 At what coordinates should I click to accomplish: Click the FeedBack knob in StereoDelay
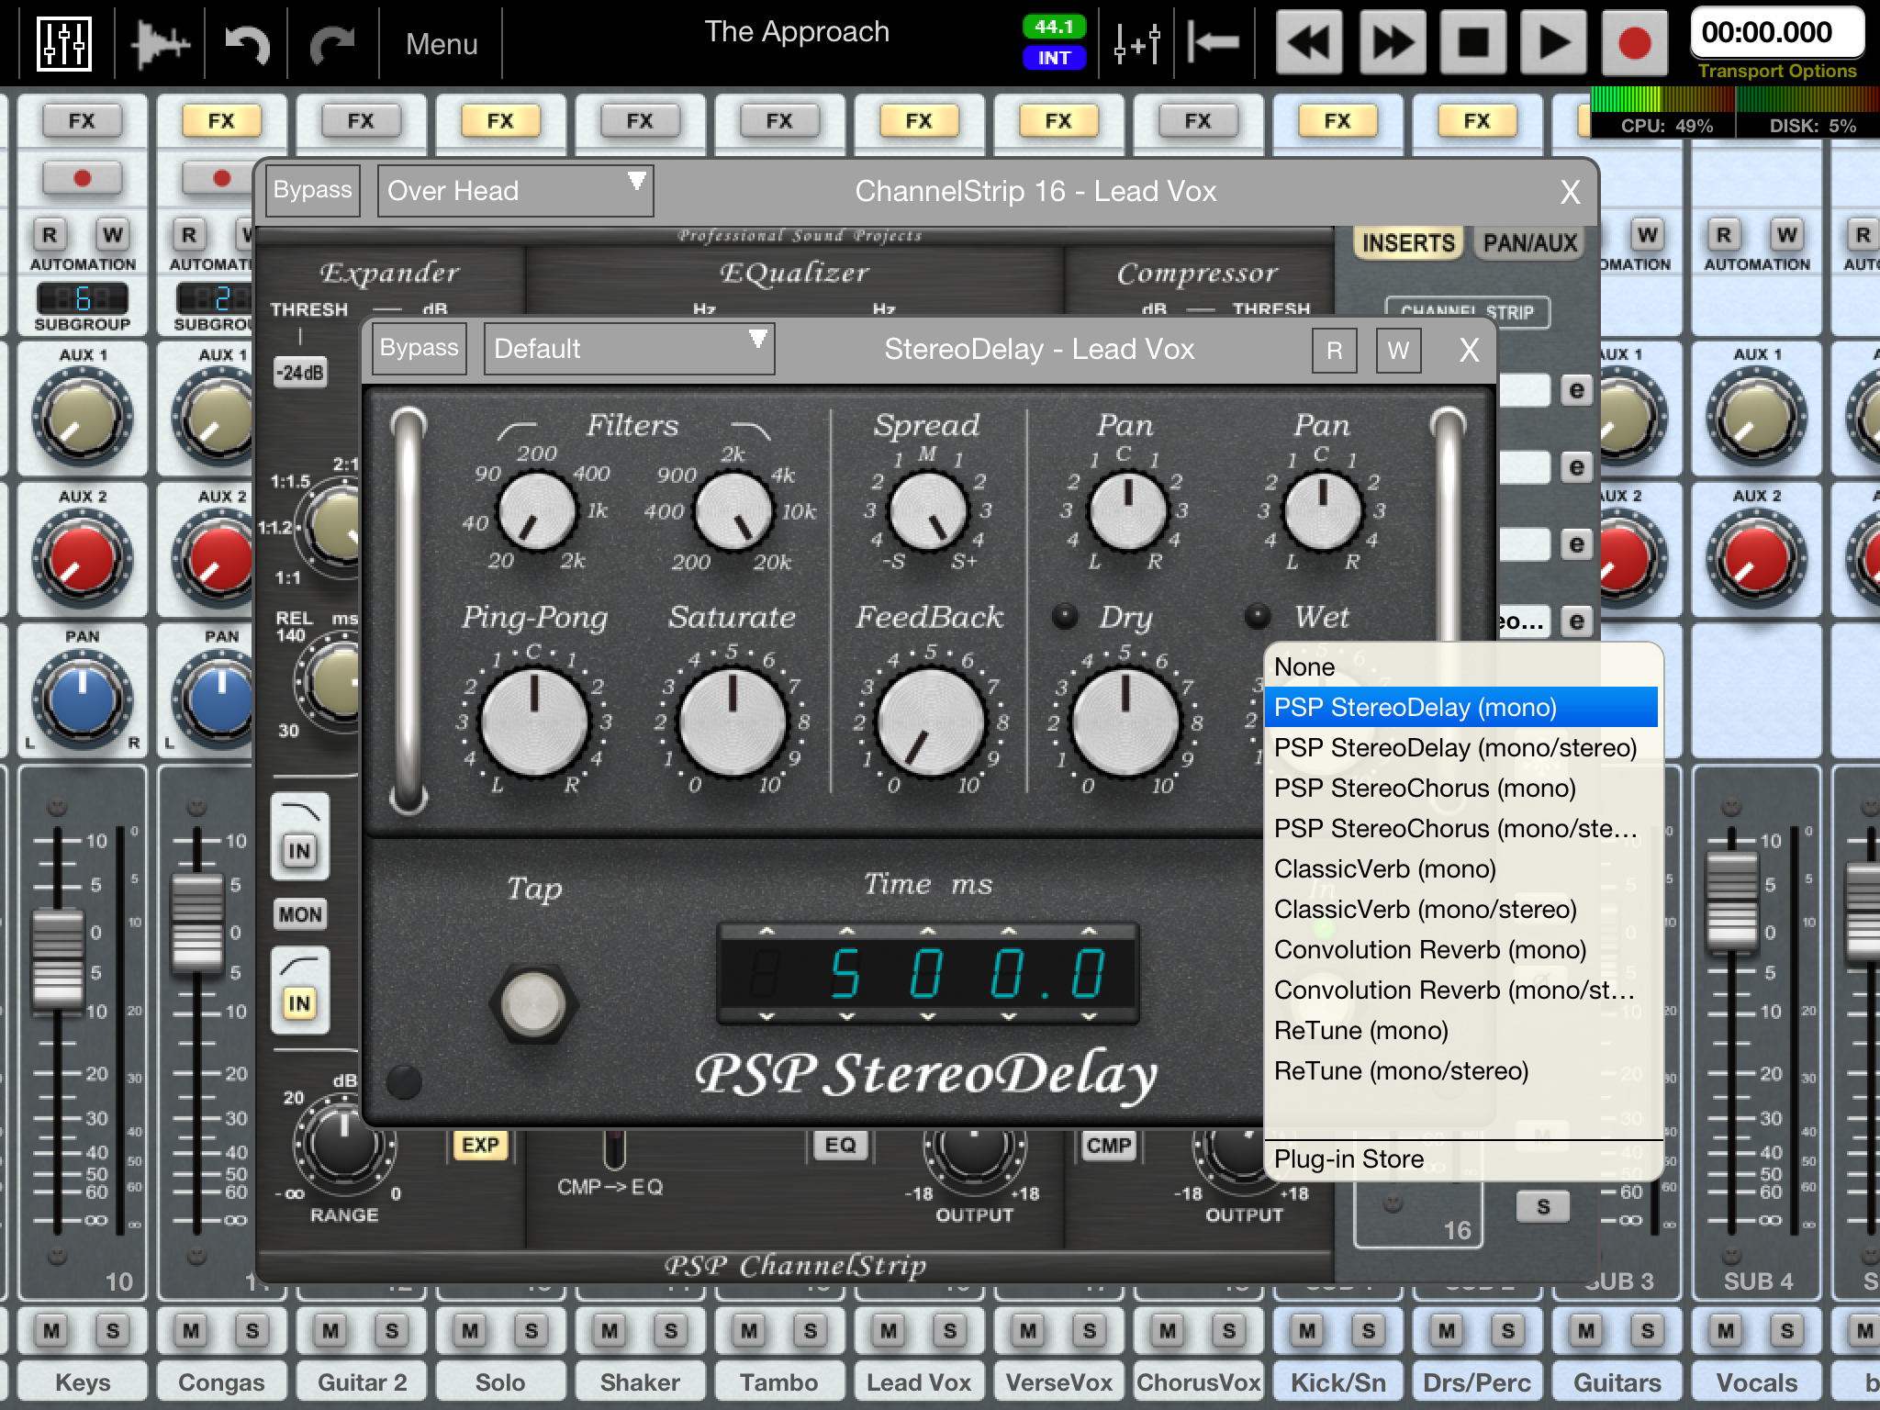pos(929,722)
